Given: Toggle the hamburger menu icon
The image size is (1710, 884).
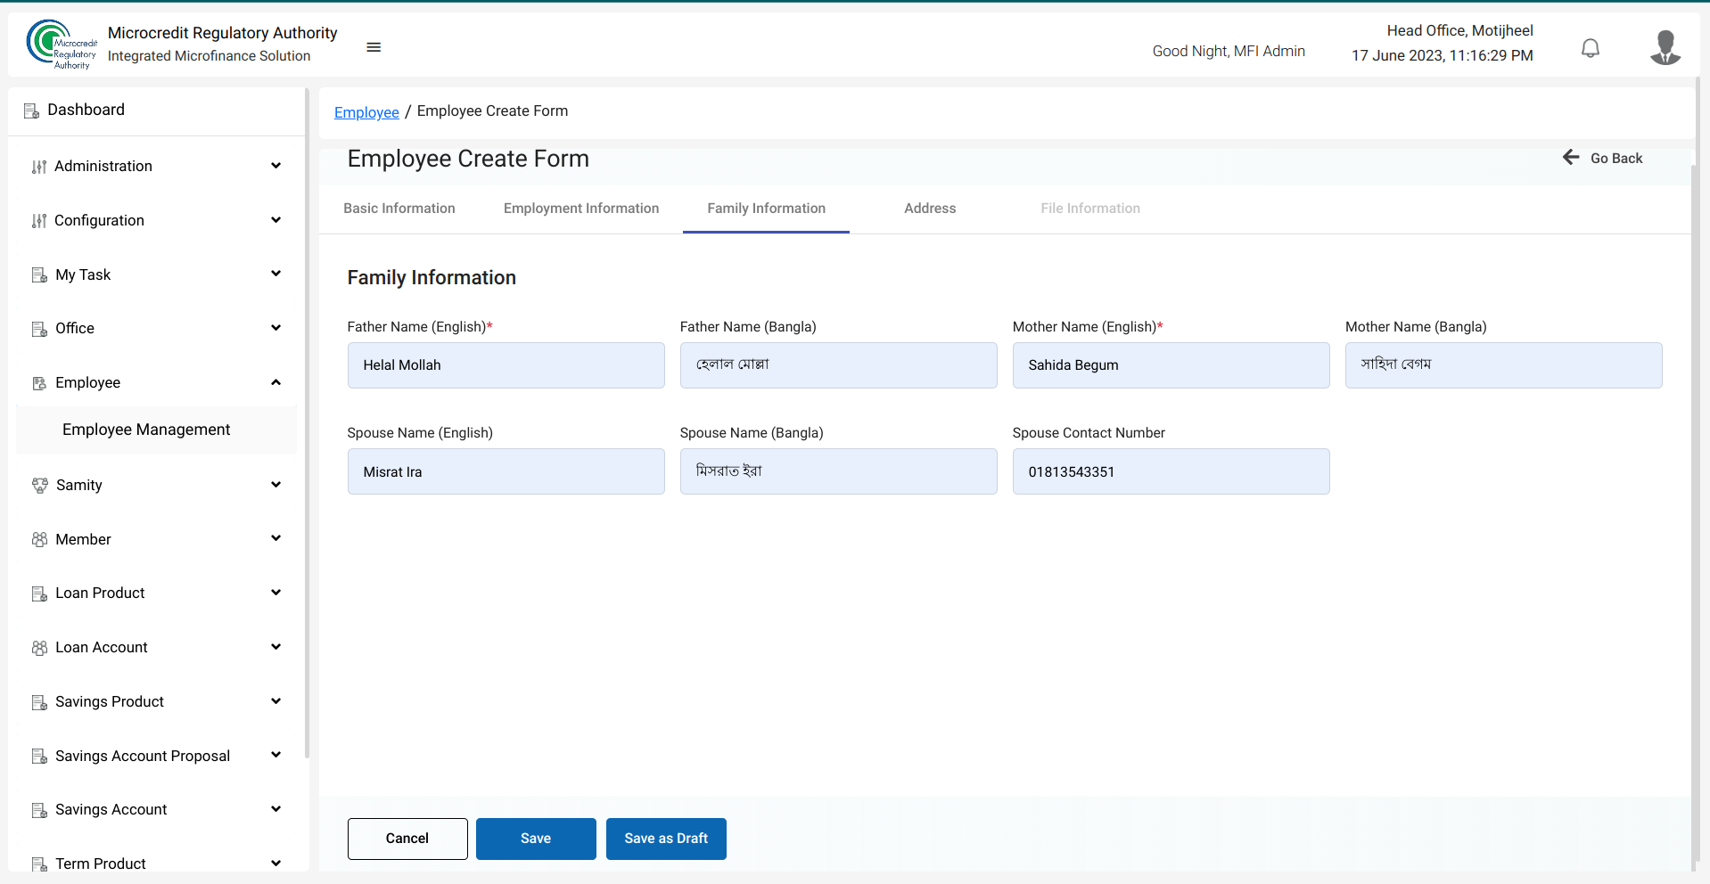Looking at the screenshot, I should click(374, 47).
